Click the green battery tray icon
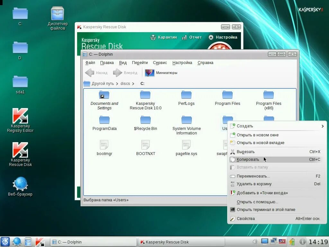 (292, 242)
